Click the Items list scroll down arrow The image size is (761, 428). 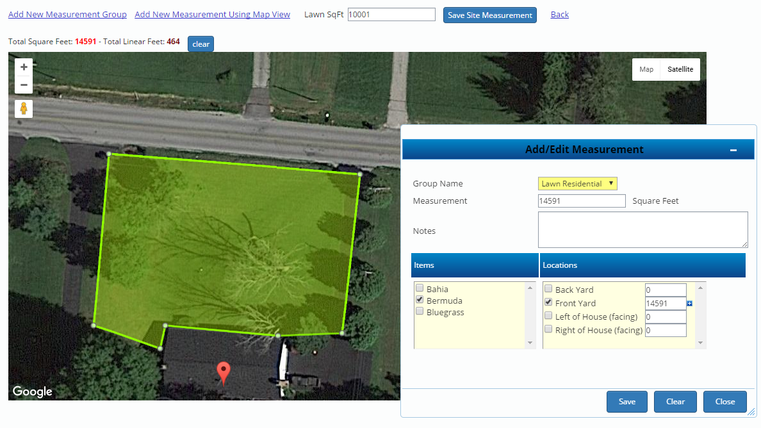tap(530, 343)
